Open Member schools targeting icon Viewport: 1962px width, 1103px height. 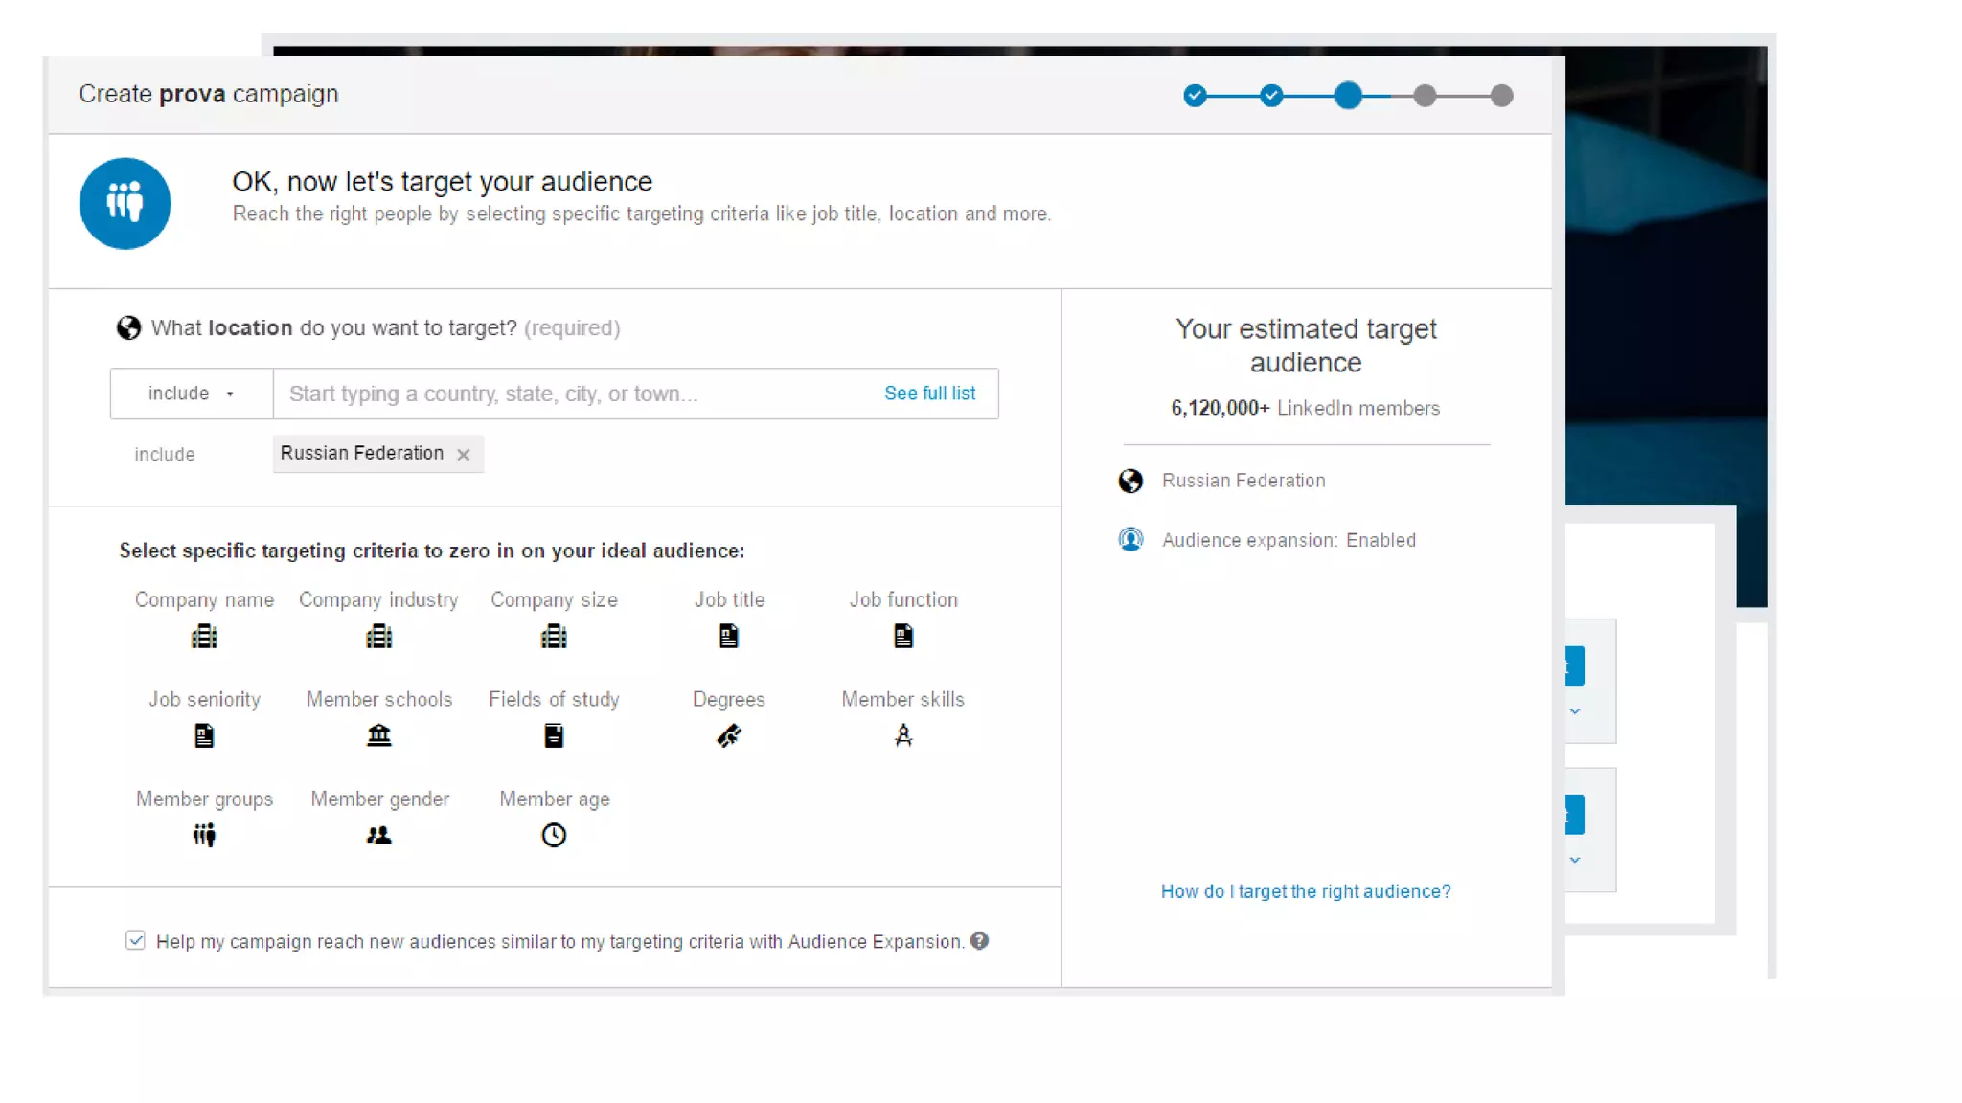point(378,736)
